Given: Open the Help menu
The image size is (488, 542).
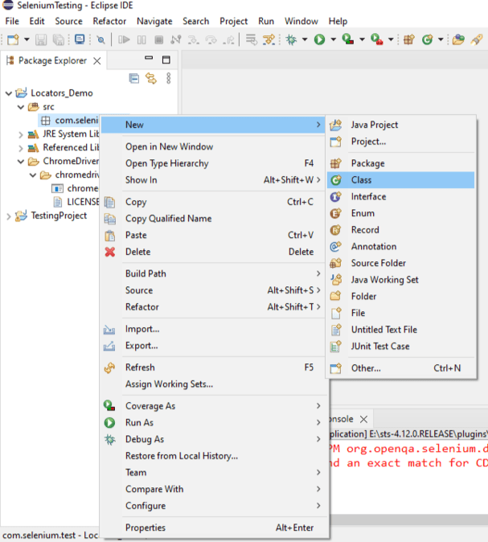Looking at the screenshot, I should tap(338, 21).
